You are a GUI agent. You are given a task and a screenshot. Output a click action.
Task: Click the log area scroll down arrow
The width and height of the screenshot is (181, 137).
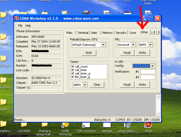[x=158, y=114]
